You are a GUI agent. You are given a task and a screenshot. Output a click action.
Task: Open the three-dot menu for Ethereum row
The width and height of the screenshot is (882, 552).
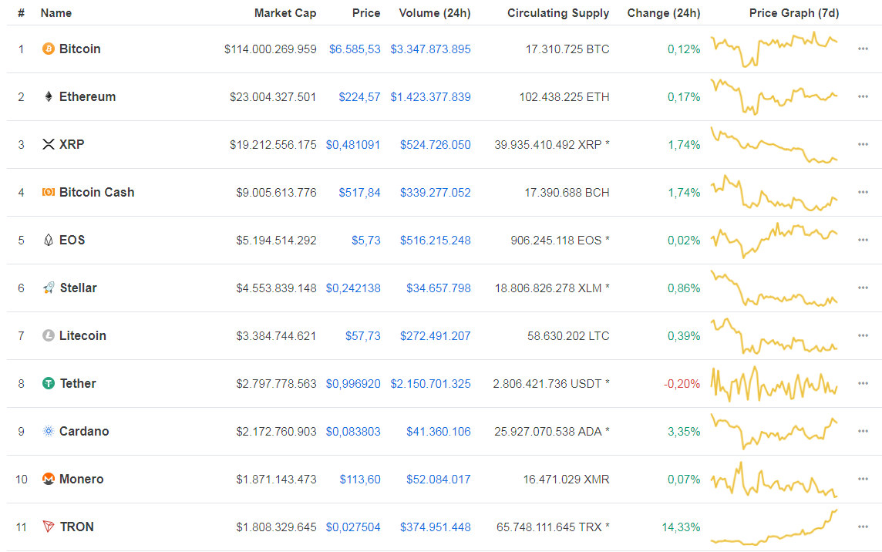(863, 97)
